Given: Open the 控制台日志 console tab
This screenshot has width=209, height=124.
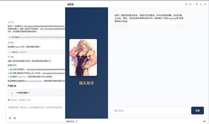Looking at the screenshot, I should point(70,122).
